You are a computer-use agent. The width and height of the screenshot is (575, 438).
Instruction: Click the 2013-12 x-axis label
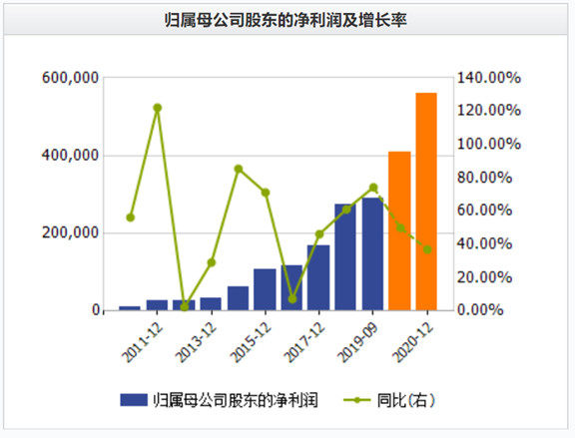[197, 342]
